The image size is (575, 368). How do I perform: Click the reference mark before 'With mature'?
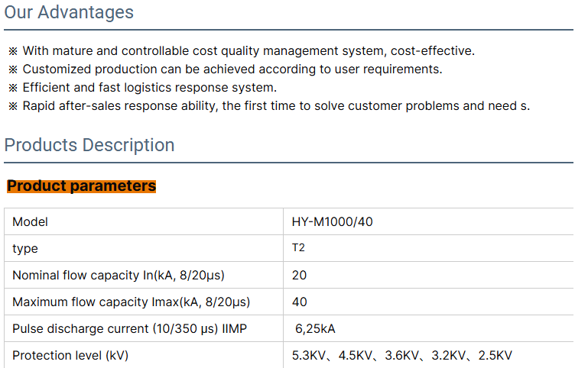coord(13,51)
